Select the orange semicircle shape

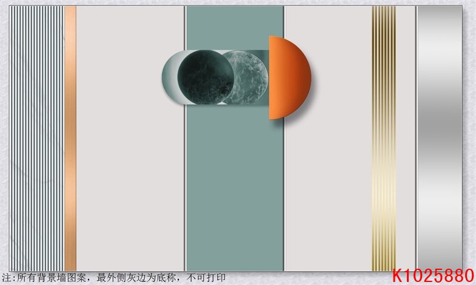[290, 77]
